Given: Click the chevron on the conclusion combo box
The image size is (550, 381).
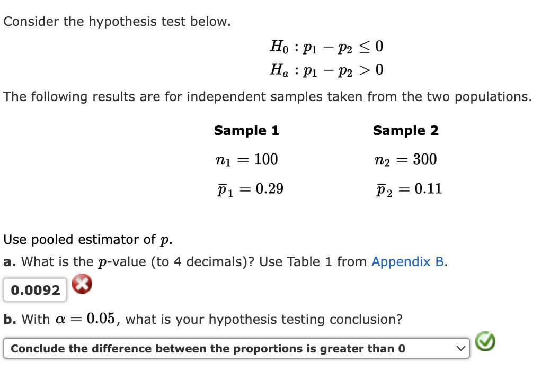Looking at the screenshot, I should (x=462, y=348).
